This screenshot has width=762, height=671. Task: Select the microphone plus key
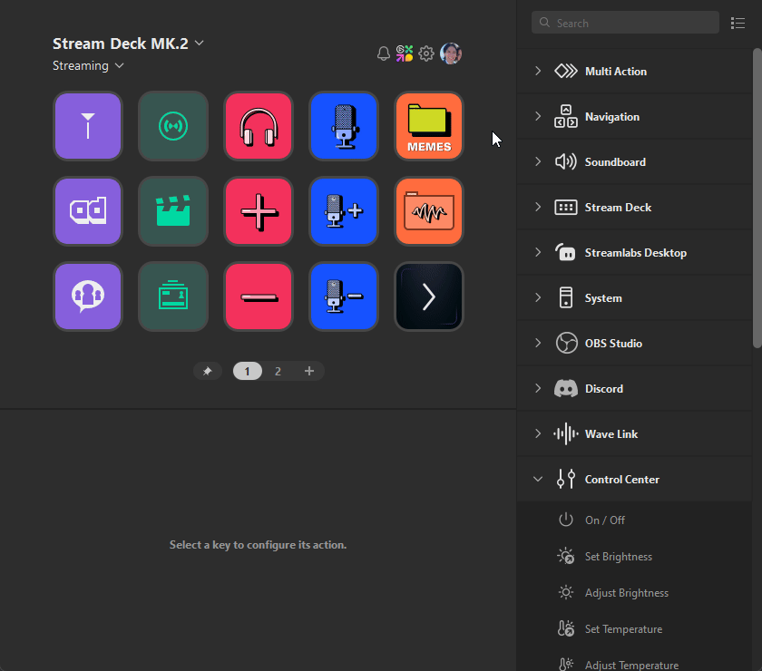[344, 211]
